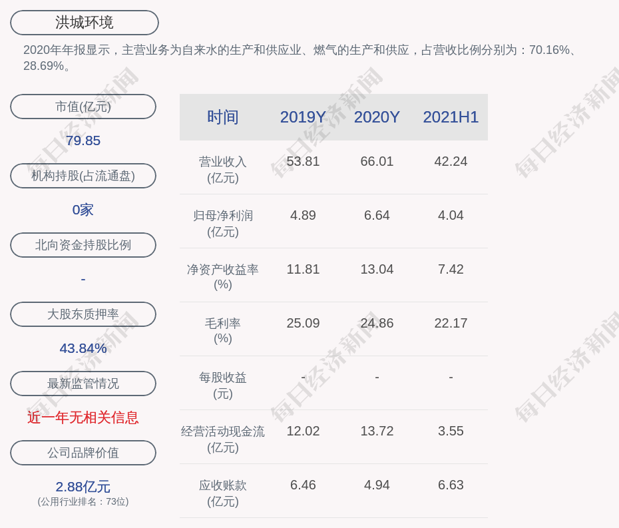Click the 43.84% pledge ratio value
Viewport: 619px width, 528px height.
pos(83,348)
